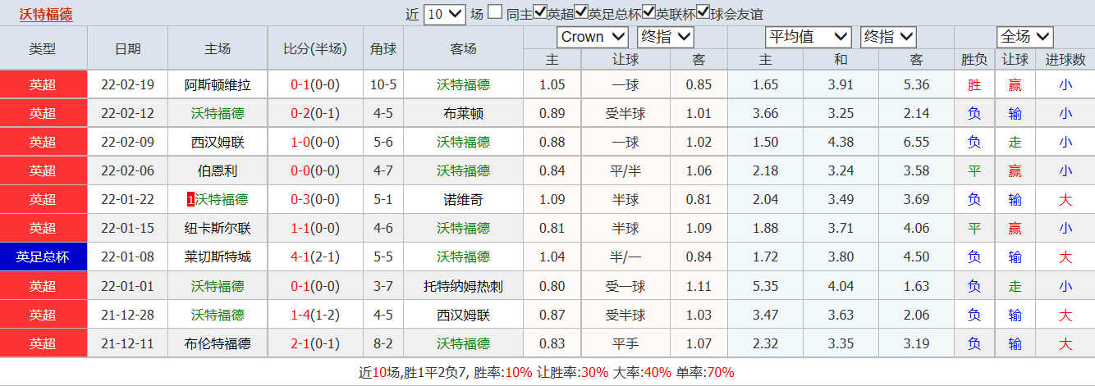Open the 终指 dropdown next to 平均值
This screenshot has height=386, width=1095.
(x=888, y=37)
